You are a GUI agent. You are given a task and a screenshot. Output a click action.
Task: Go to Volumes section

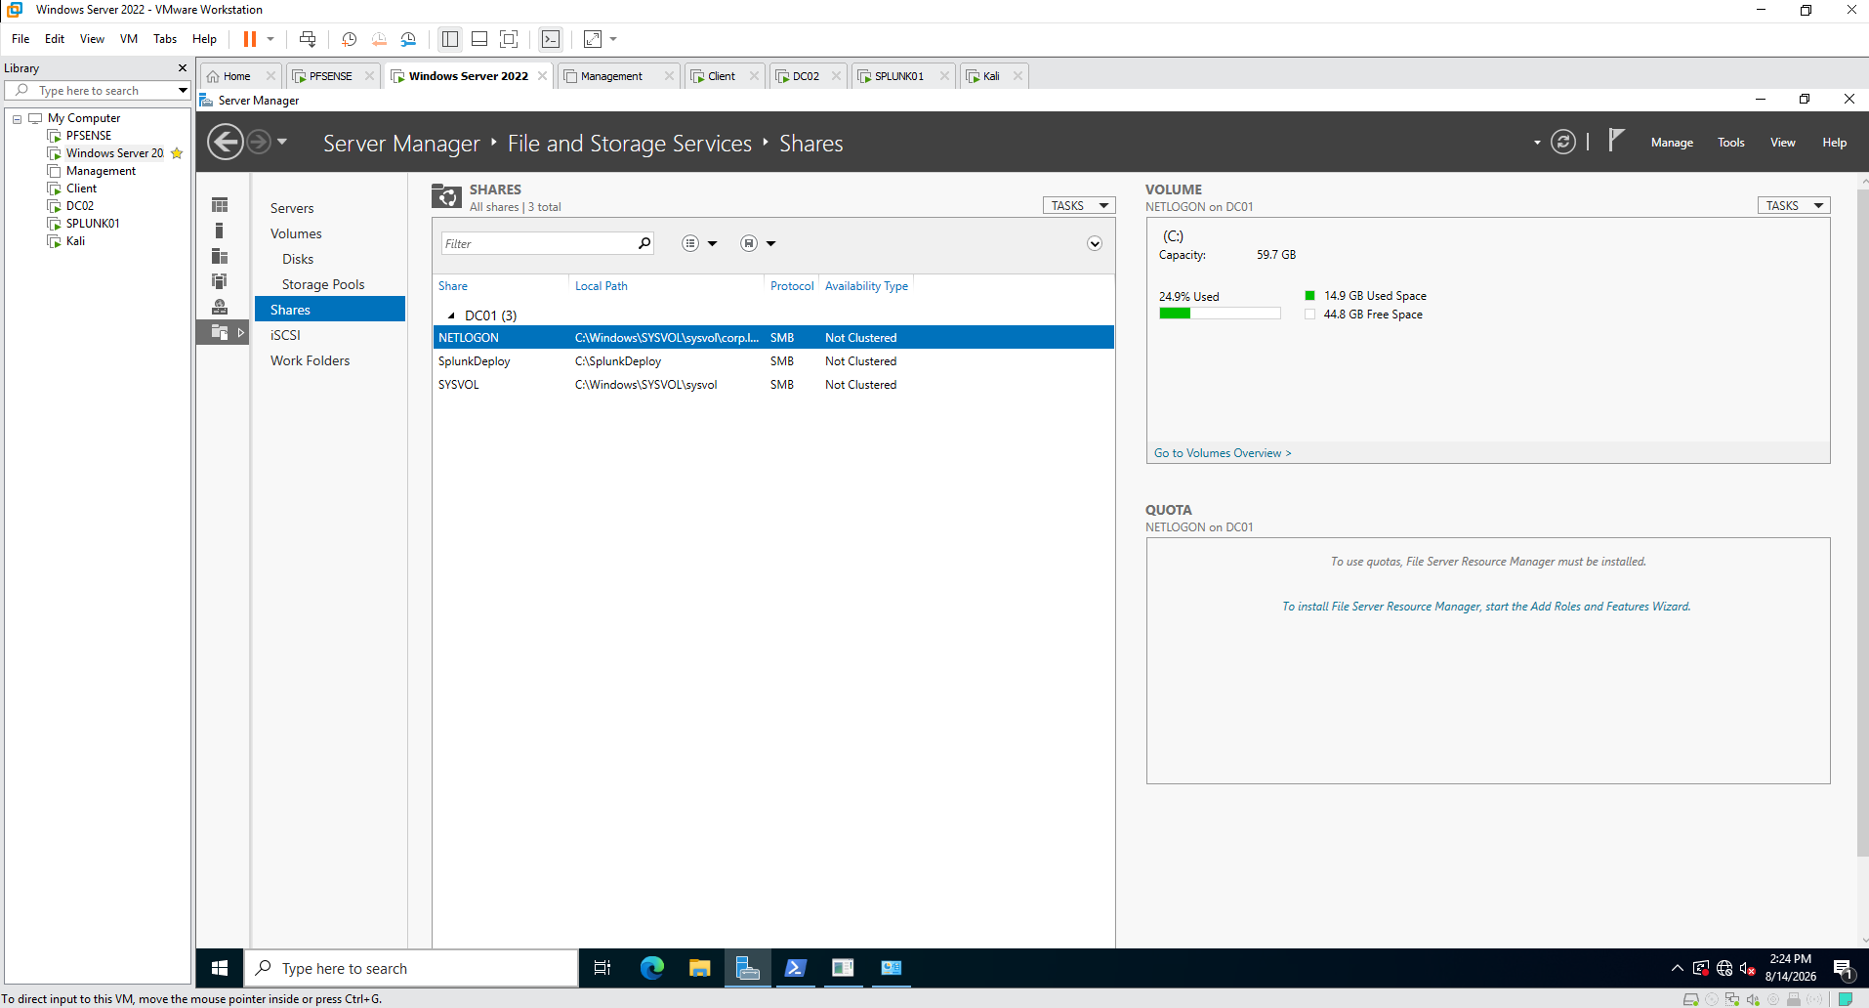[296, 233]
